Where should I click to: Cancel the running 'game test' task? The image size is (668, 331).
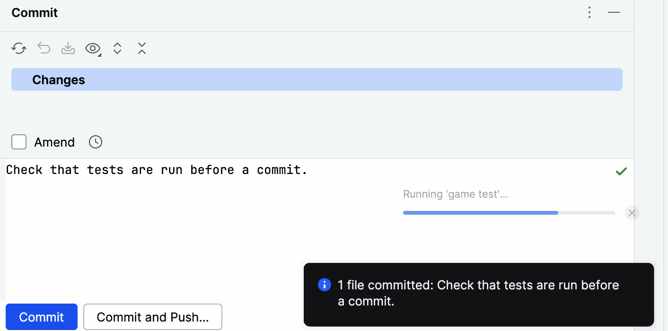coord(632,213)
